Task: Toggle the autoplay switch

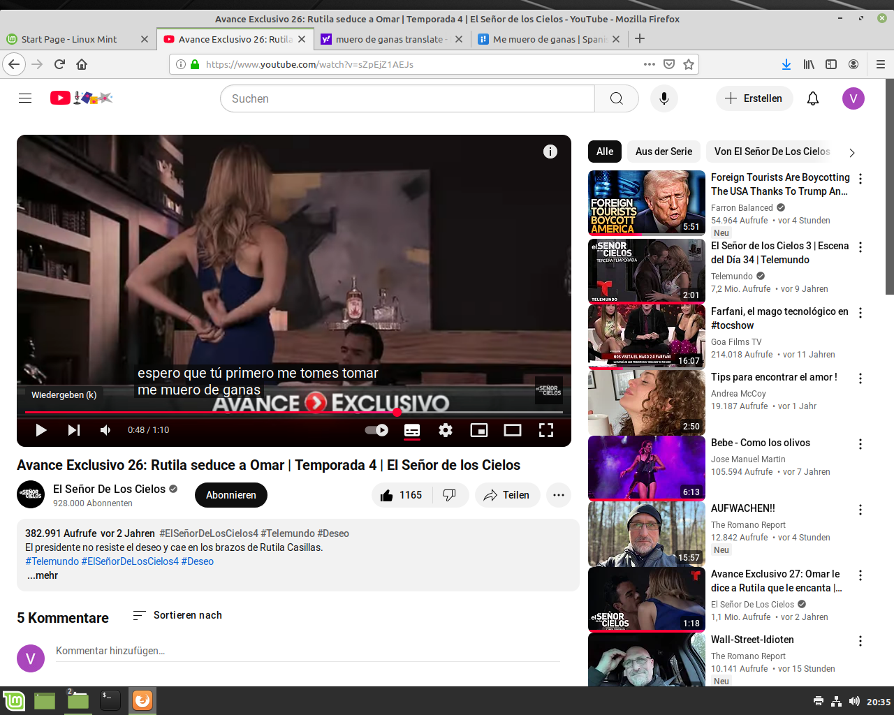Action: point(377,430)
